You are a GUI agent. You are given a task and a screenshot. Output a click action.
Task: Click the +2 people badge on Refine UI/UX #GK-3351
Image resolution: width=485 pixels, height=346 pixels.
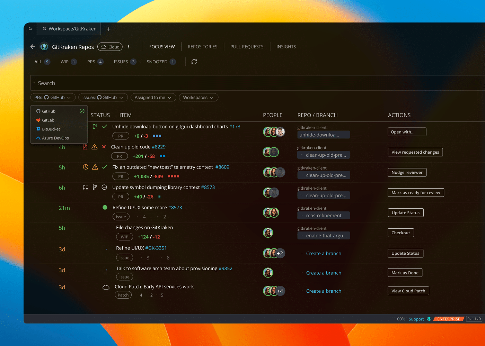[x=280, y=253]
